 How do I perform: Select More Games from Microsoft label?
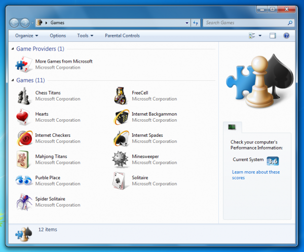tap(64, 61)
